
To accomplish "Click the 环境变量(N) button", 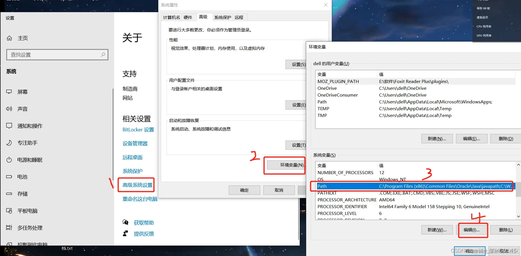I will coord(286,165).
